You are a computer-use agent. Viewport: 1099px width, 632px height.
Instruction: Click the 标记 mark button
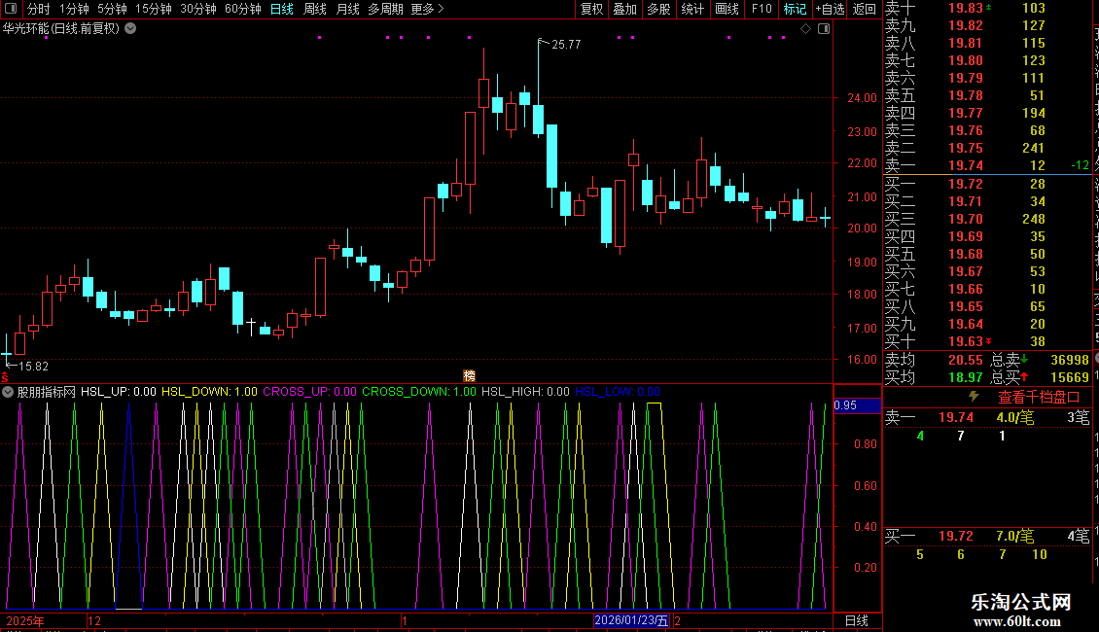pos(795,9)
